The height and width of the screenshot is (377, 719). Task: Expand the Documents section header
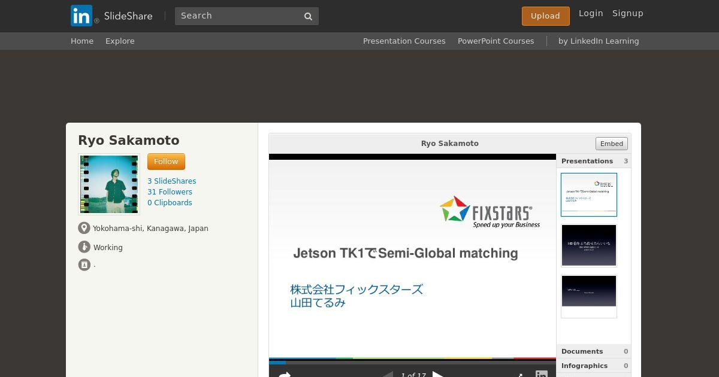(594, 351)
